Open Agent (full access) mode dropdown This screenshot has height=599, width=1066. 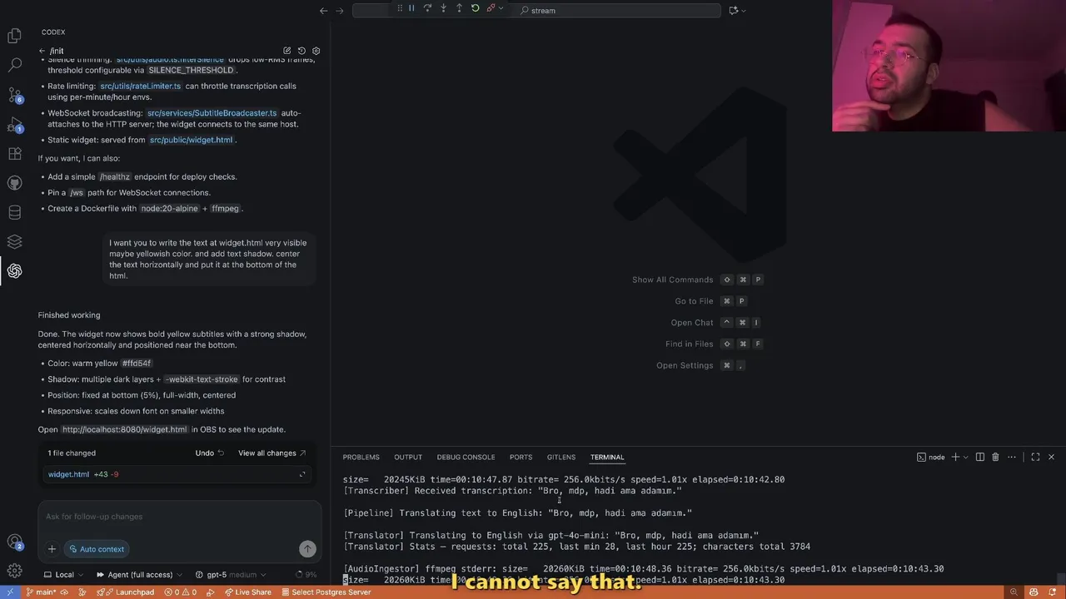coord(139,574)
